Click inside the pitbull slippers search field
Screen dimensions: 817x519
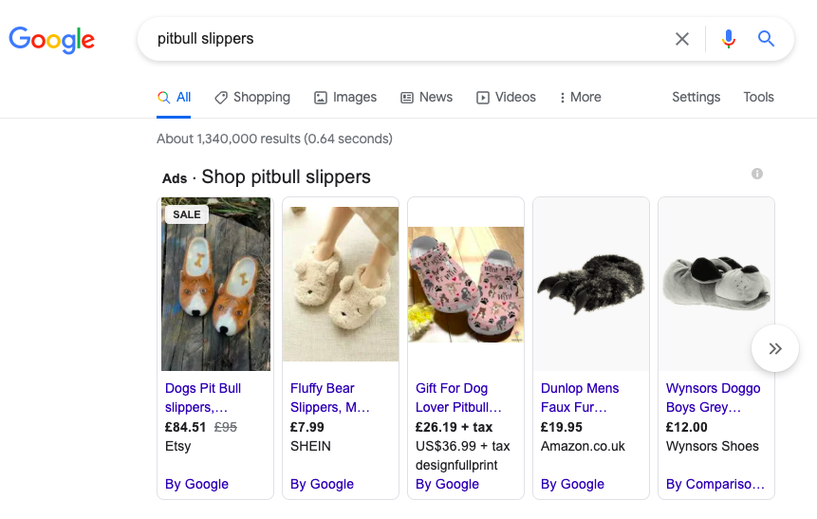pyautogui.click(x=406, y=39)
